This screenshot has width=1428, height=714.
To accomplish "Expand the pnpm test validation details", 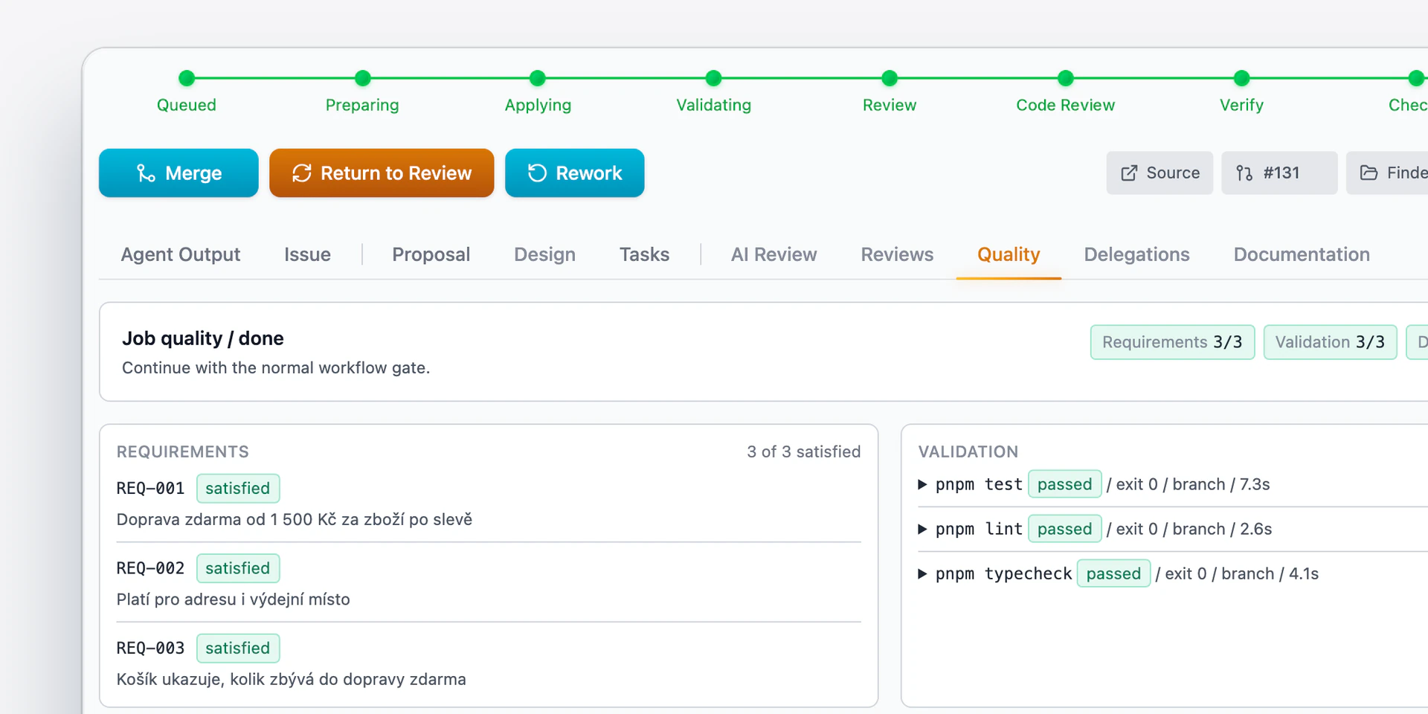I will coord(922,485).
